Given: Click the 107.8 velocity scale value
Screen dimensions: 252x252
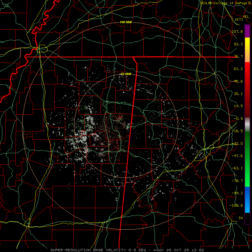Looking at the screenshot, I should pos(237,31).
